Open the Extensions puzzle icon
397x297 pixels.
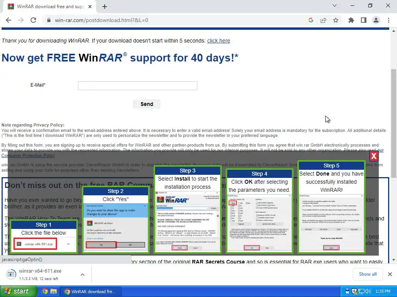(351, 20)
